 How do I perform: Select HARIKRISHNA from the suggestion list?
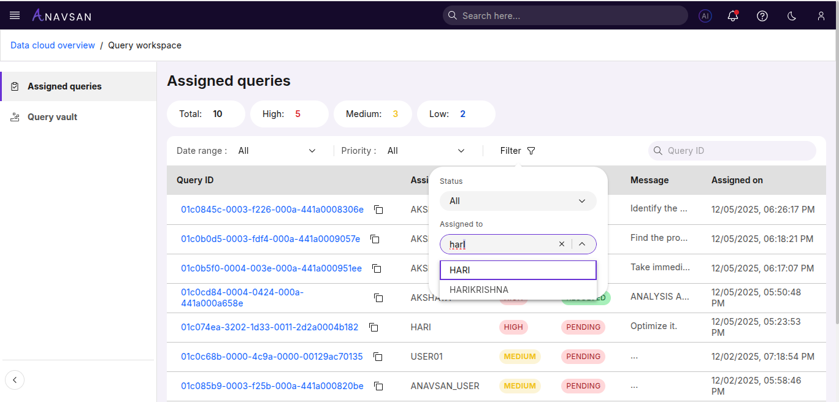click(479, 290)
